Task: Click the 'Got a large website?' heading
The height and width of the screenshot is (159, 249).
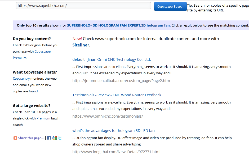Action: [32, 106]
